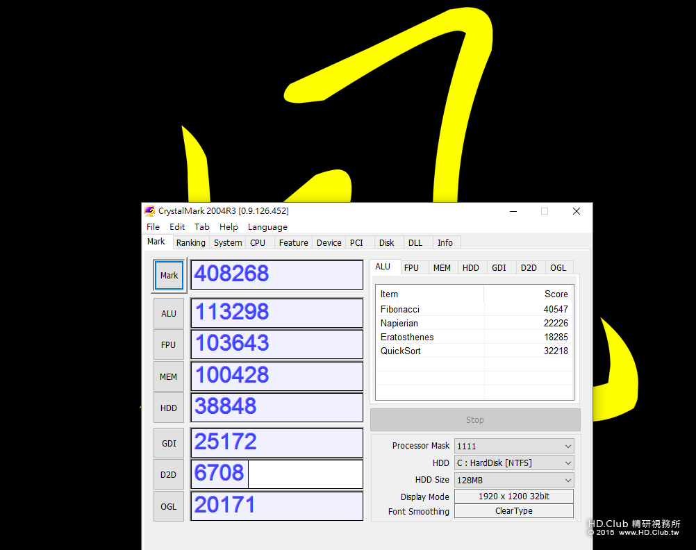Expand the HDD drive dropdown
The width and height of the screenshot is (696, 550).
click(514, 463)
